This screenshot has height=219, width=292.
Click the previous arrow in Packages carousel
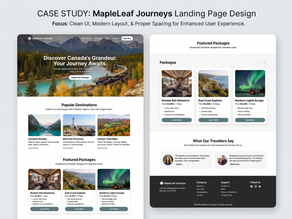click(259, 62)
